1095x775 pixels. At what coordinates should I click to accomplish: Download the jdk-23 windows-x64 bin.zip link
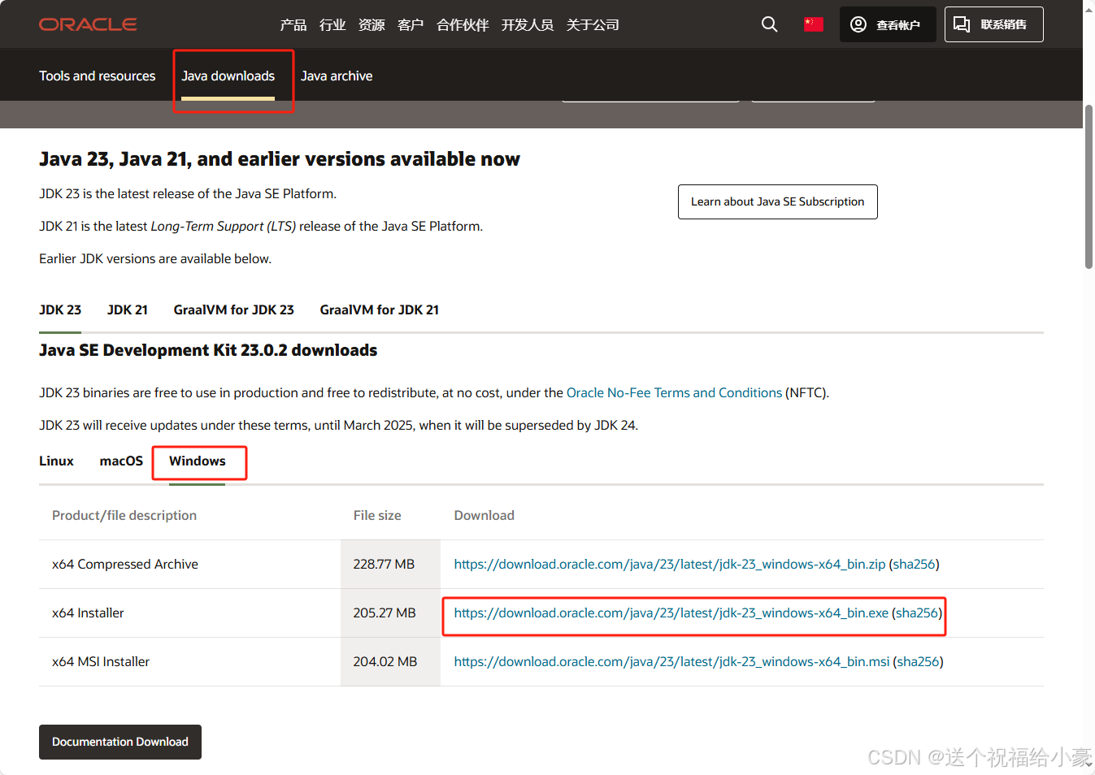(x=670, y=564)
